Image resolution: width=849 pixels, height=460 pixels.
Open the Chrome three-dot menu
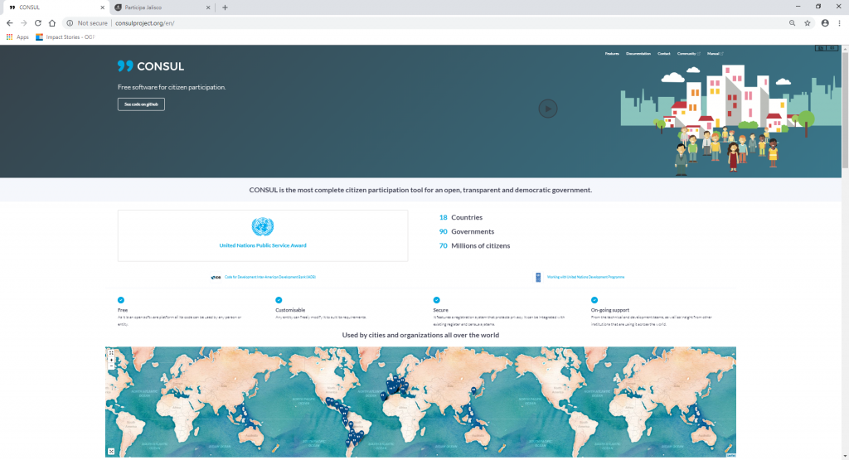[x=839, y=23]
